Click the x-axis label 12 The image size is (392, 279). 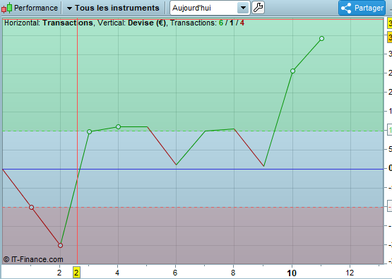(350, 273)
